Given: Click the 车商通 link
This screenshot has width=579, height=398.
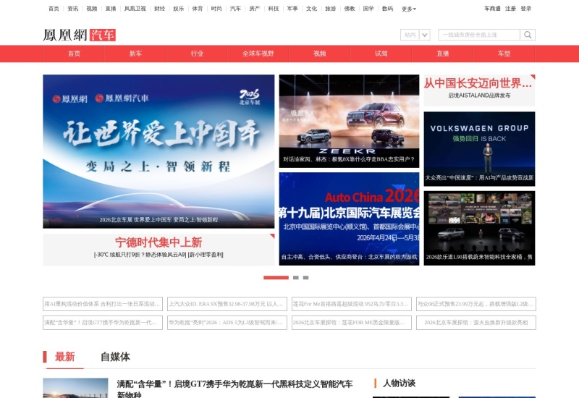Looking at the screenshot, I should tap(492, 9).
